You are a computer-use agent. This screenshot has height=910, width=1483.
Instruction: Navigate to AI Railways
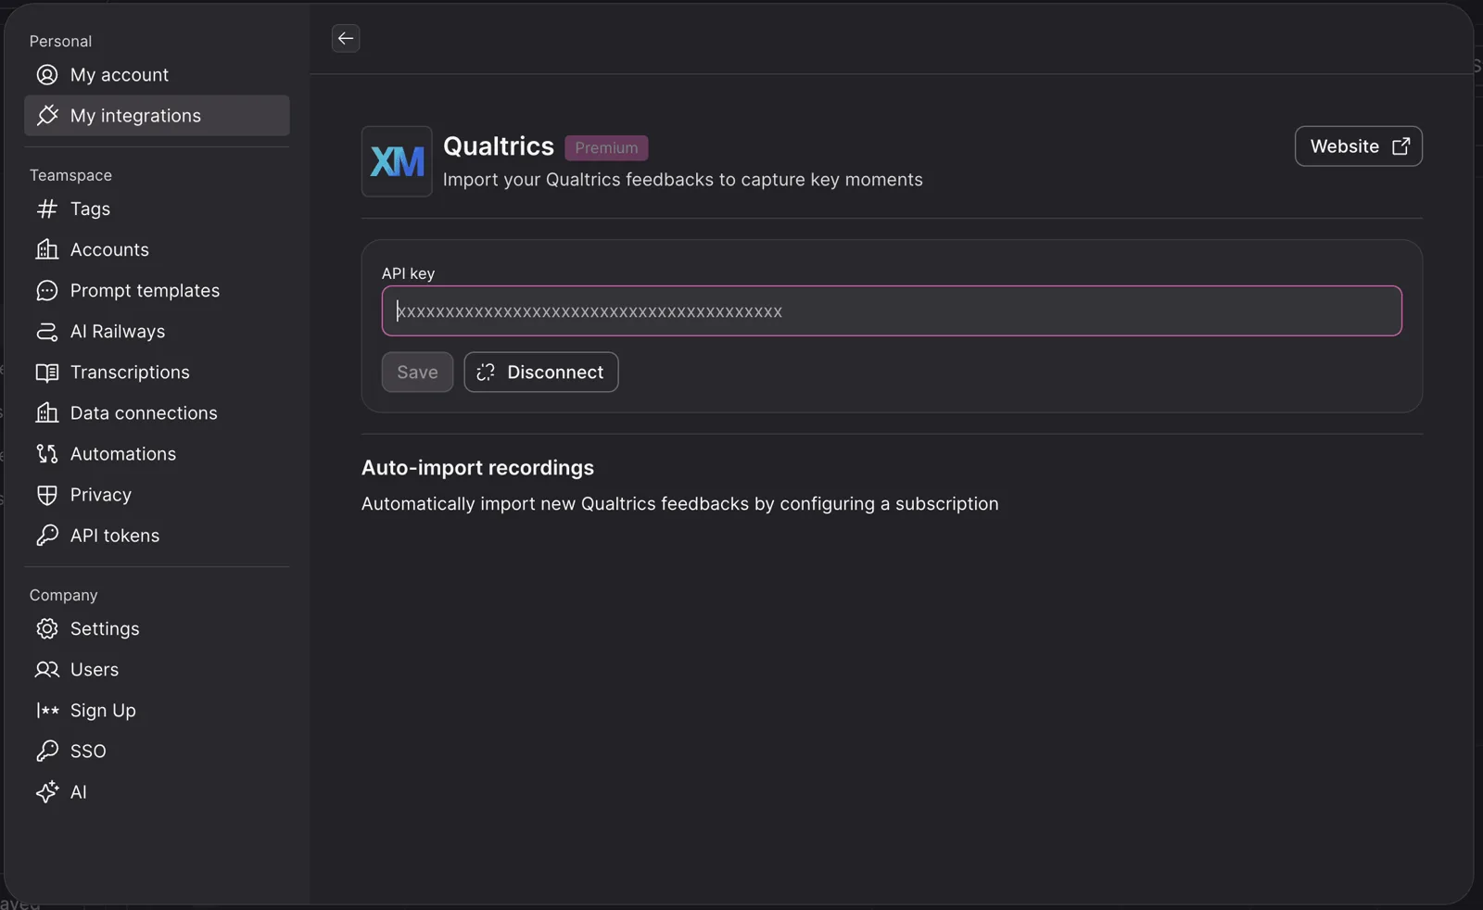pos(157,332)
